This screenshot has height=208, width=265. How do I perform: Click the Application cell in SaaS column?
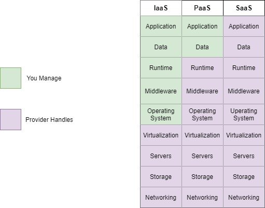244,26
